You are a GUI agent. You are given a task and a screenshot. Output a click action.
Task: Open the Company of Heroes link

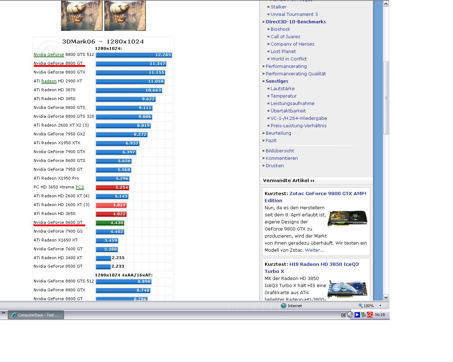[x=293, y=44]
